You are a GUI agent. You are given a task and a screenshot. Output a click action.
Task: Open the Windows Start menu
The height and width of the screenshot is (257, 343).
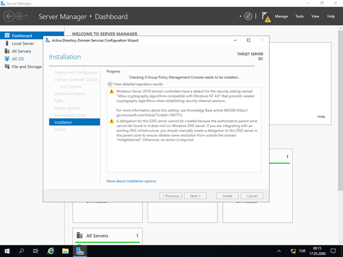click(7, 251)
